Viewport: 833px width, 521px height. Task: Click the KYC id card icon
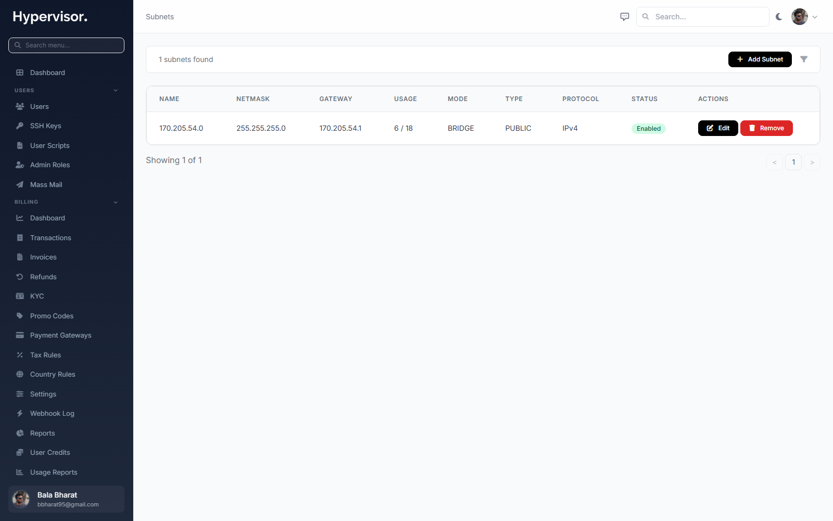[x=20, y=296]
